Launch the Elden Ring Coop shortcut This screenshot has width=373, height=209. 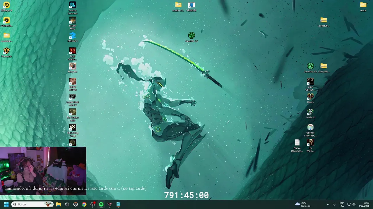point(73,131)
